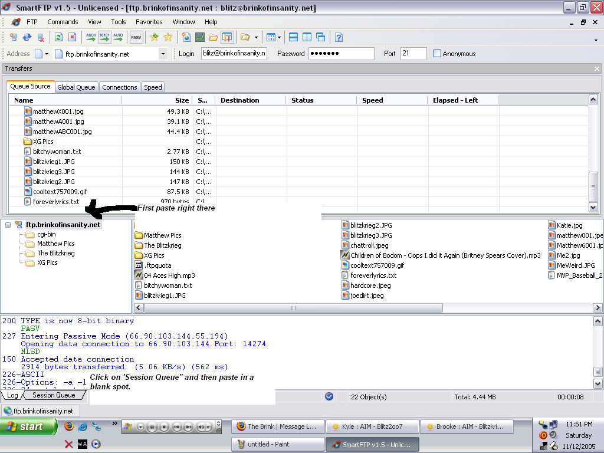Toggle the PASV passive mode button
Viewport: 604px width, 453px height.
(x=136, y=37)
